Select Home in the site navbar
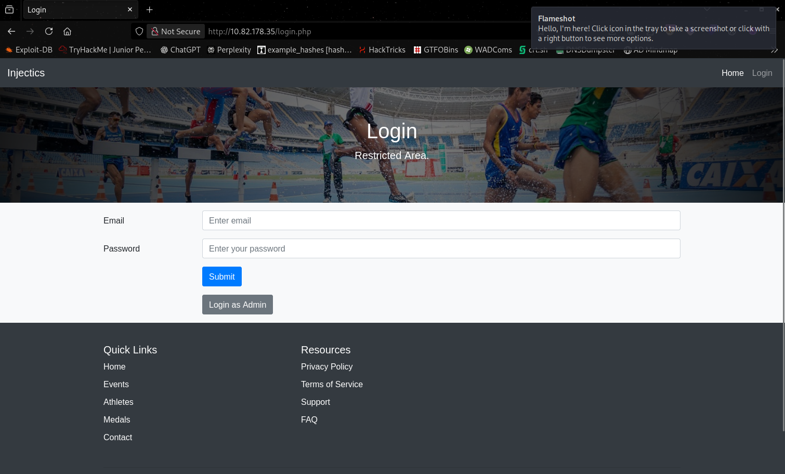Image resolution: width=785 pixels, height=474 pixels. [x=732, y=73]
